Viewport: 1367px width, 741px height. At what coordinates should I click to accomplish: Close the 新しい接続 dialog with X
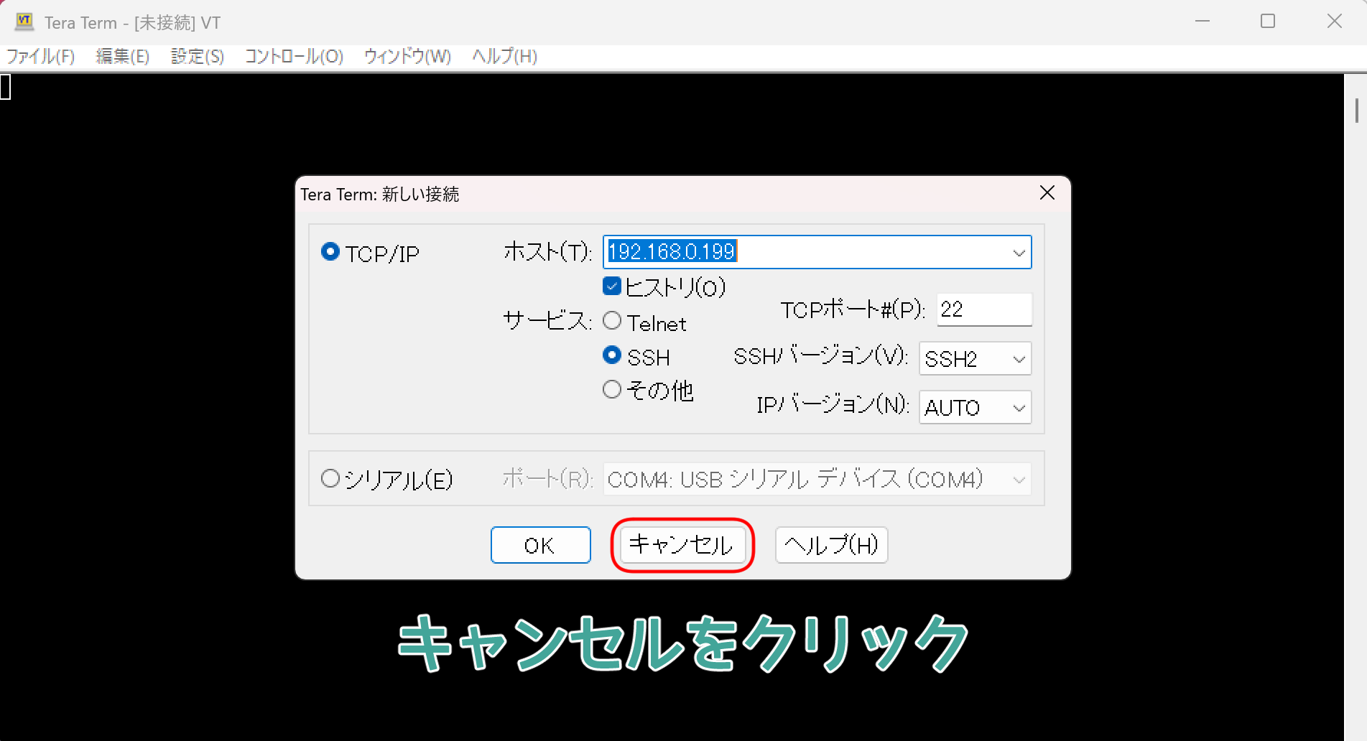pos(1047,193)
